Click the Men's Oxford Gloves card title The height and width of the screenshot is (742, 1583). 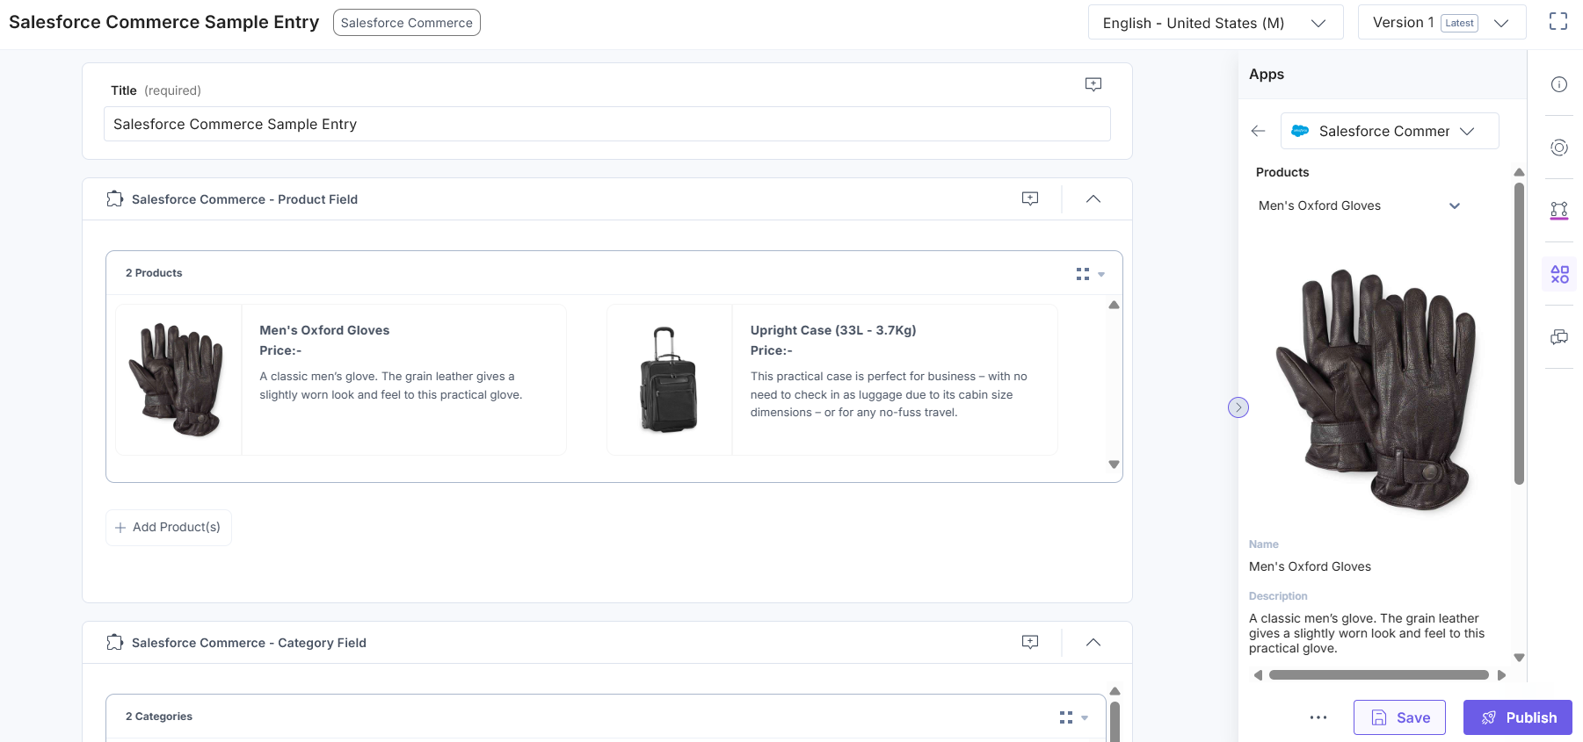click(x=324, y=330)
